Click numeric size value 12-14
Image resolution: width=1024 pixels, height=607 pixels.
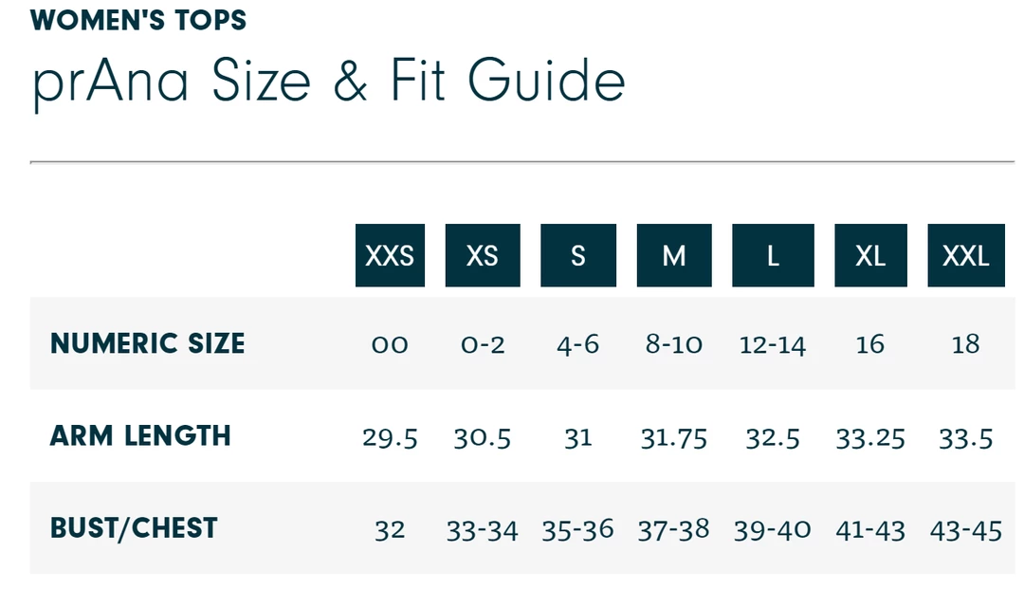pos(773,344)
